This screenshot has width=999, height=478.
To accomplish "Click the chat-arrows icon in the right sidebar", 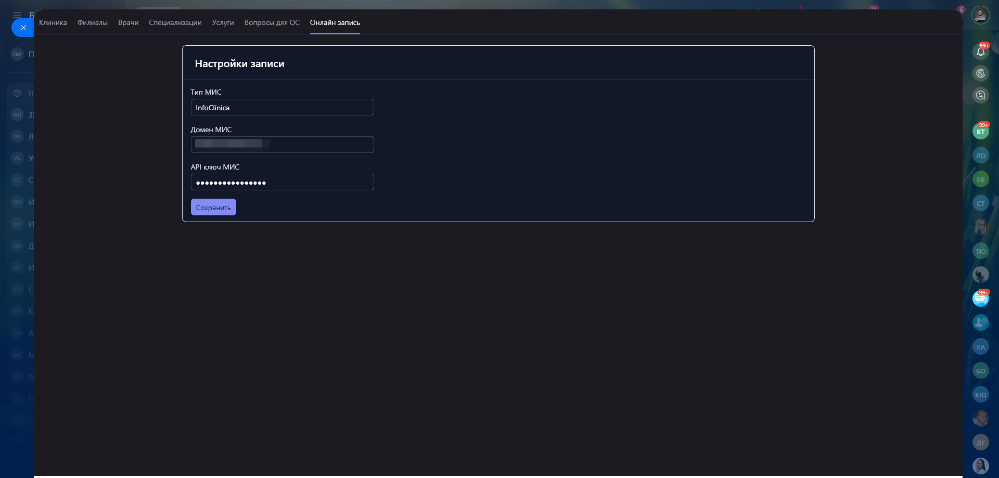I will pos(981,95).
